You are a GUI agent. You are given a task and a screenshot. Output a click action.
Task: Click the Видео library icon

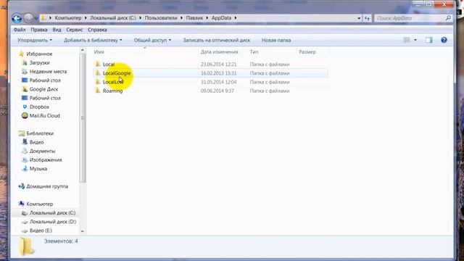tap(25, 142)
